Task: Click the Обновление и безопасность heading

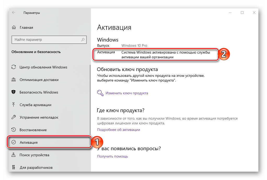Action: tap(36, 52)
